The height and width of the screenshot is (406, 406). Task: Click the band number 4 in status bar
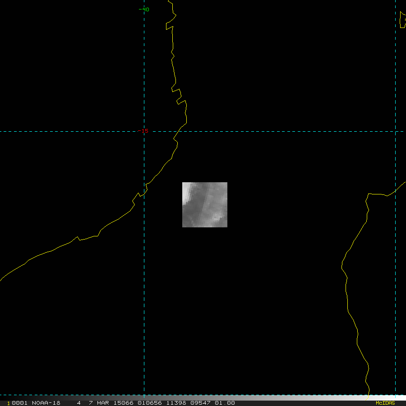pos(78,403)
